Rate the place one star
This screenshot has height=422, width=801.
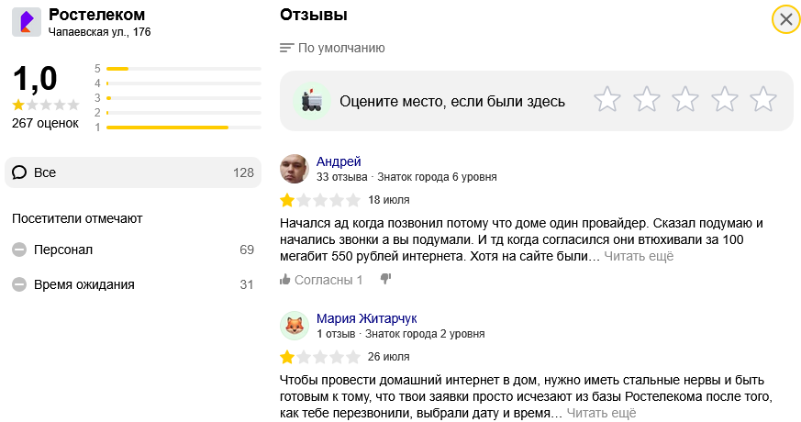pyautogui.click(x=607, y=99)
